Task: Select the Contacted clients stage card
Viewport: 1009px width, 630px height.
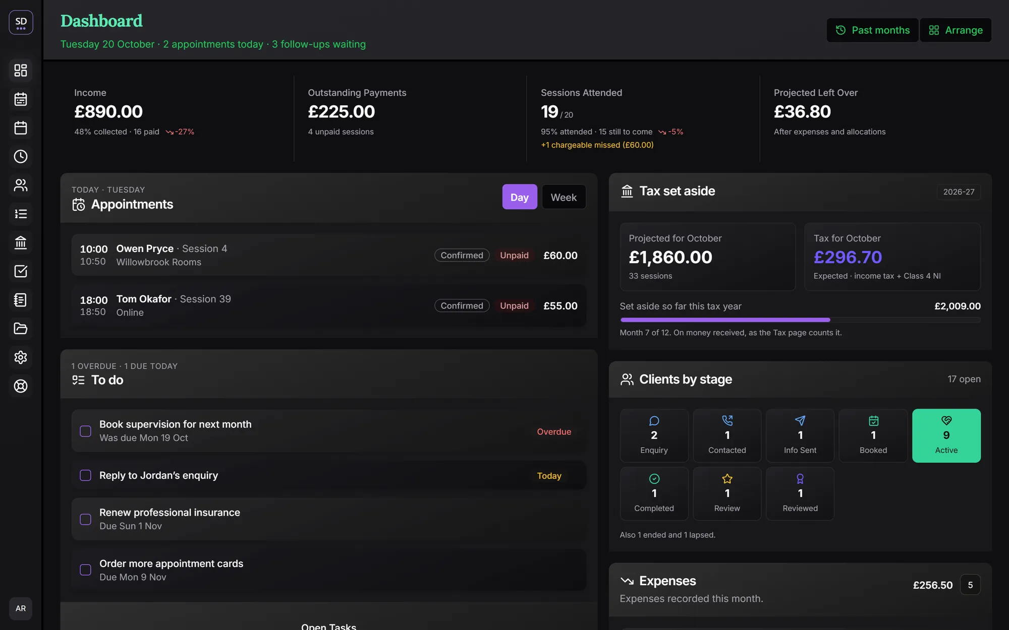Action: click(x=727, y=435)
